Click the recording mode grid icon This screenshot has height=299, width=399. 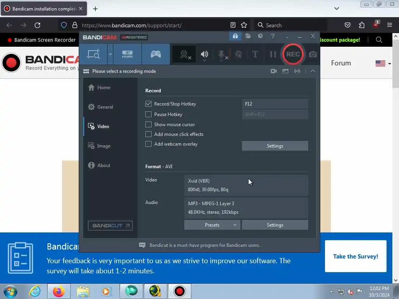[86, 71]
